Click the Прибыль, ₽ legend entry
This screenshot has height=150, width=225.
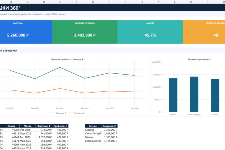click(x=76, y=113)
